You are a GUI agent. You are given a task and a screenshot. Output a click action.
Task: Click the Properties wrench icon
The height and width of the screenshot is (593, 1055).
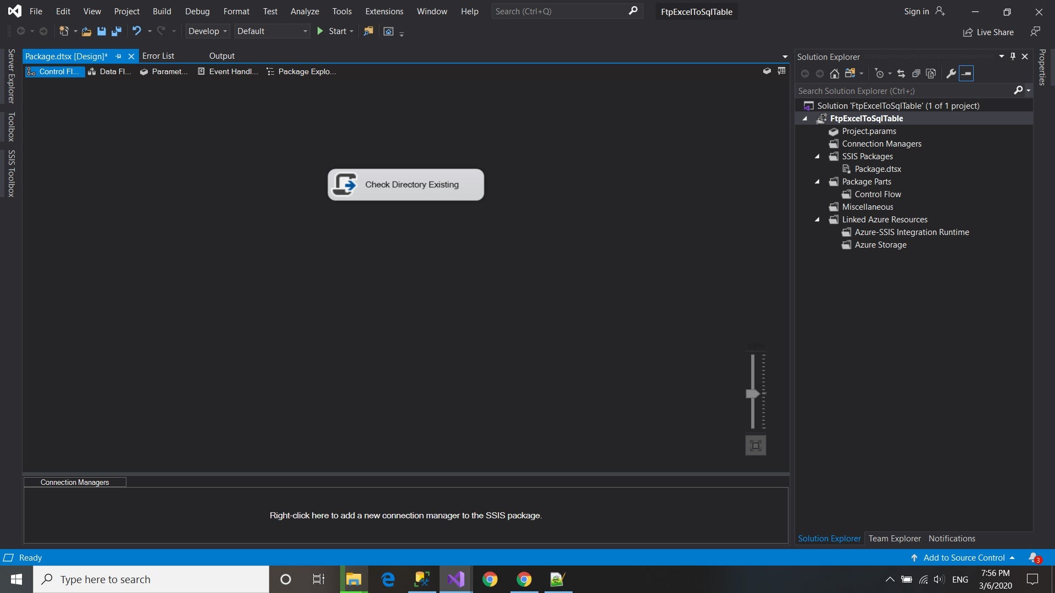(x=951, y=74)
